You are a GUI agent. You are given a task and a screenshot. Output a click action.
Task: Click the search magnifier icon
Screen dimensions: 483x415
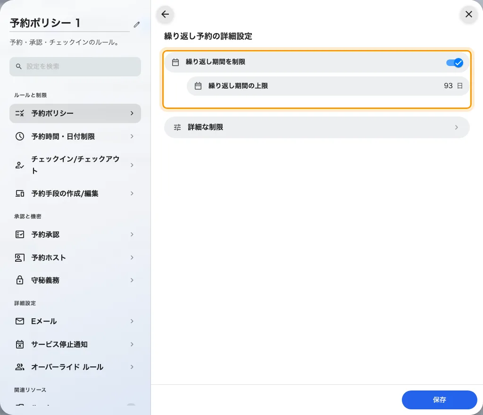(x=19, y=66)
